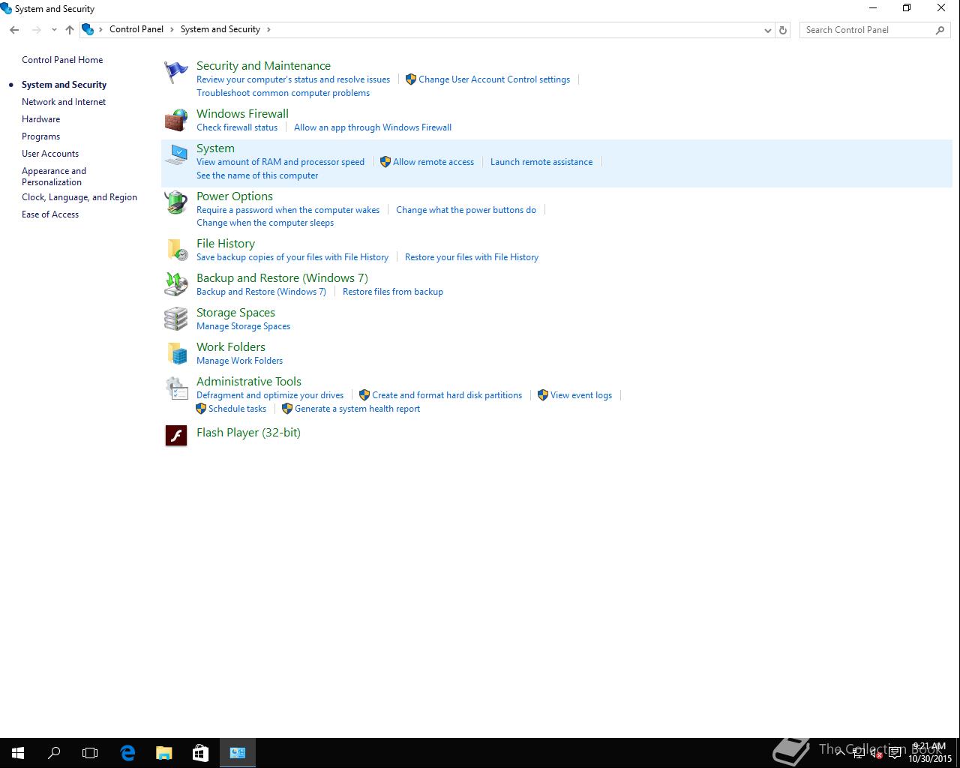Click Manage Storage Spaces link
This screenshot has width=960, height=768.
tap(243, 326)
